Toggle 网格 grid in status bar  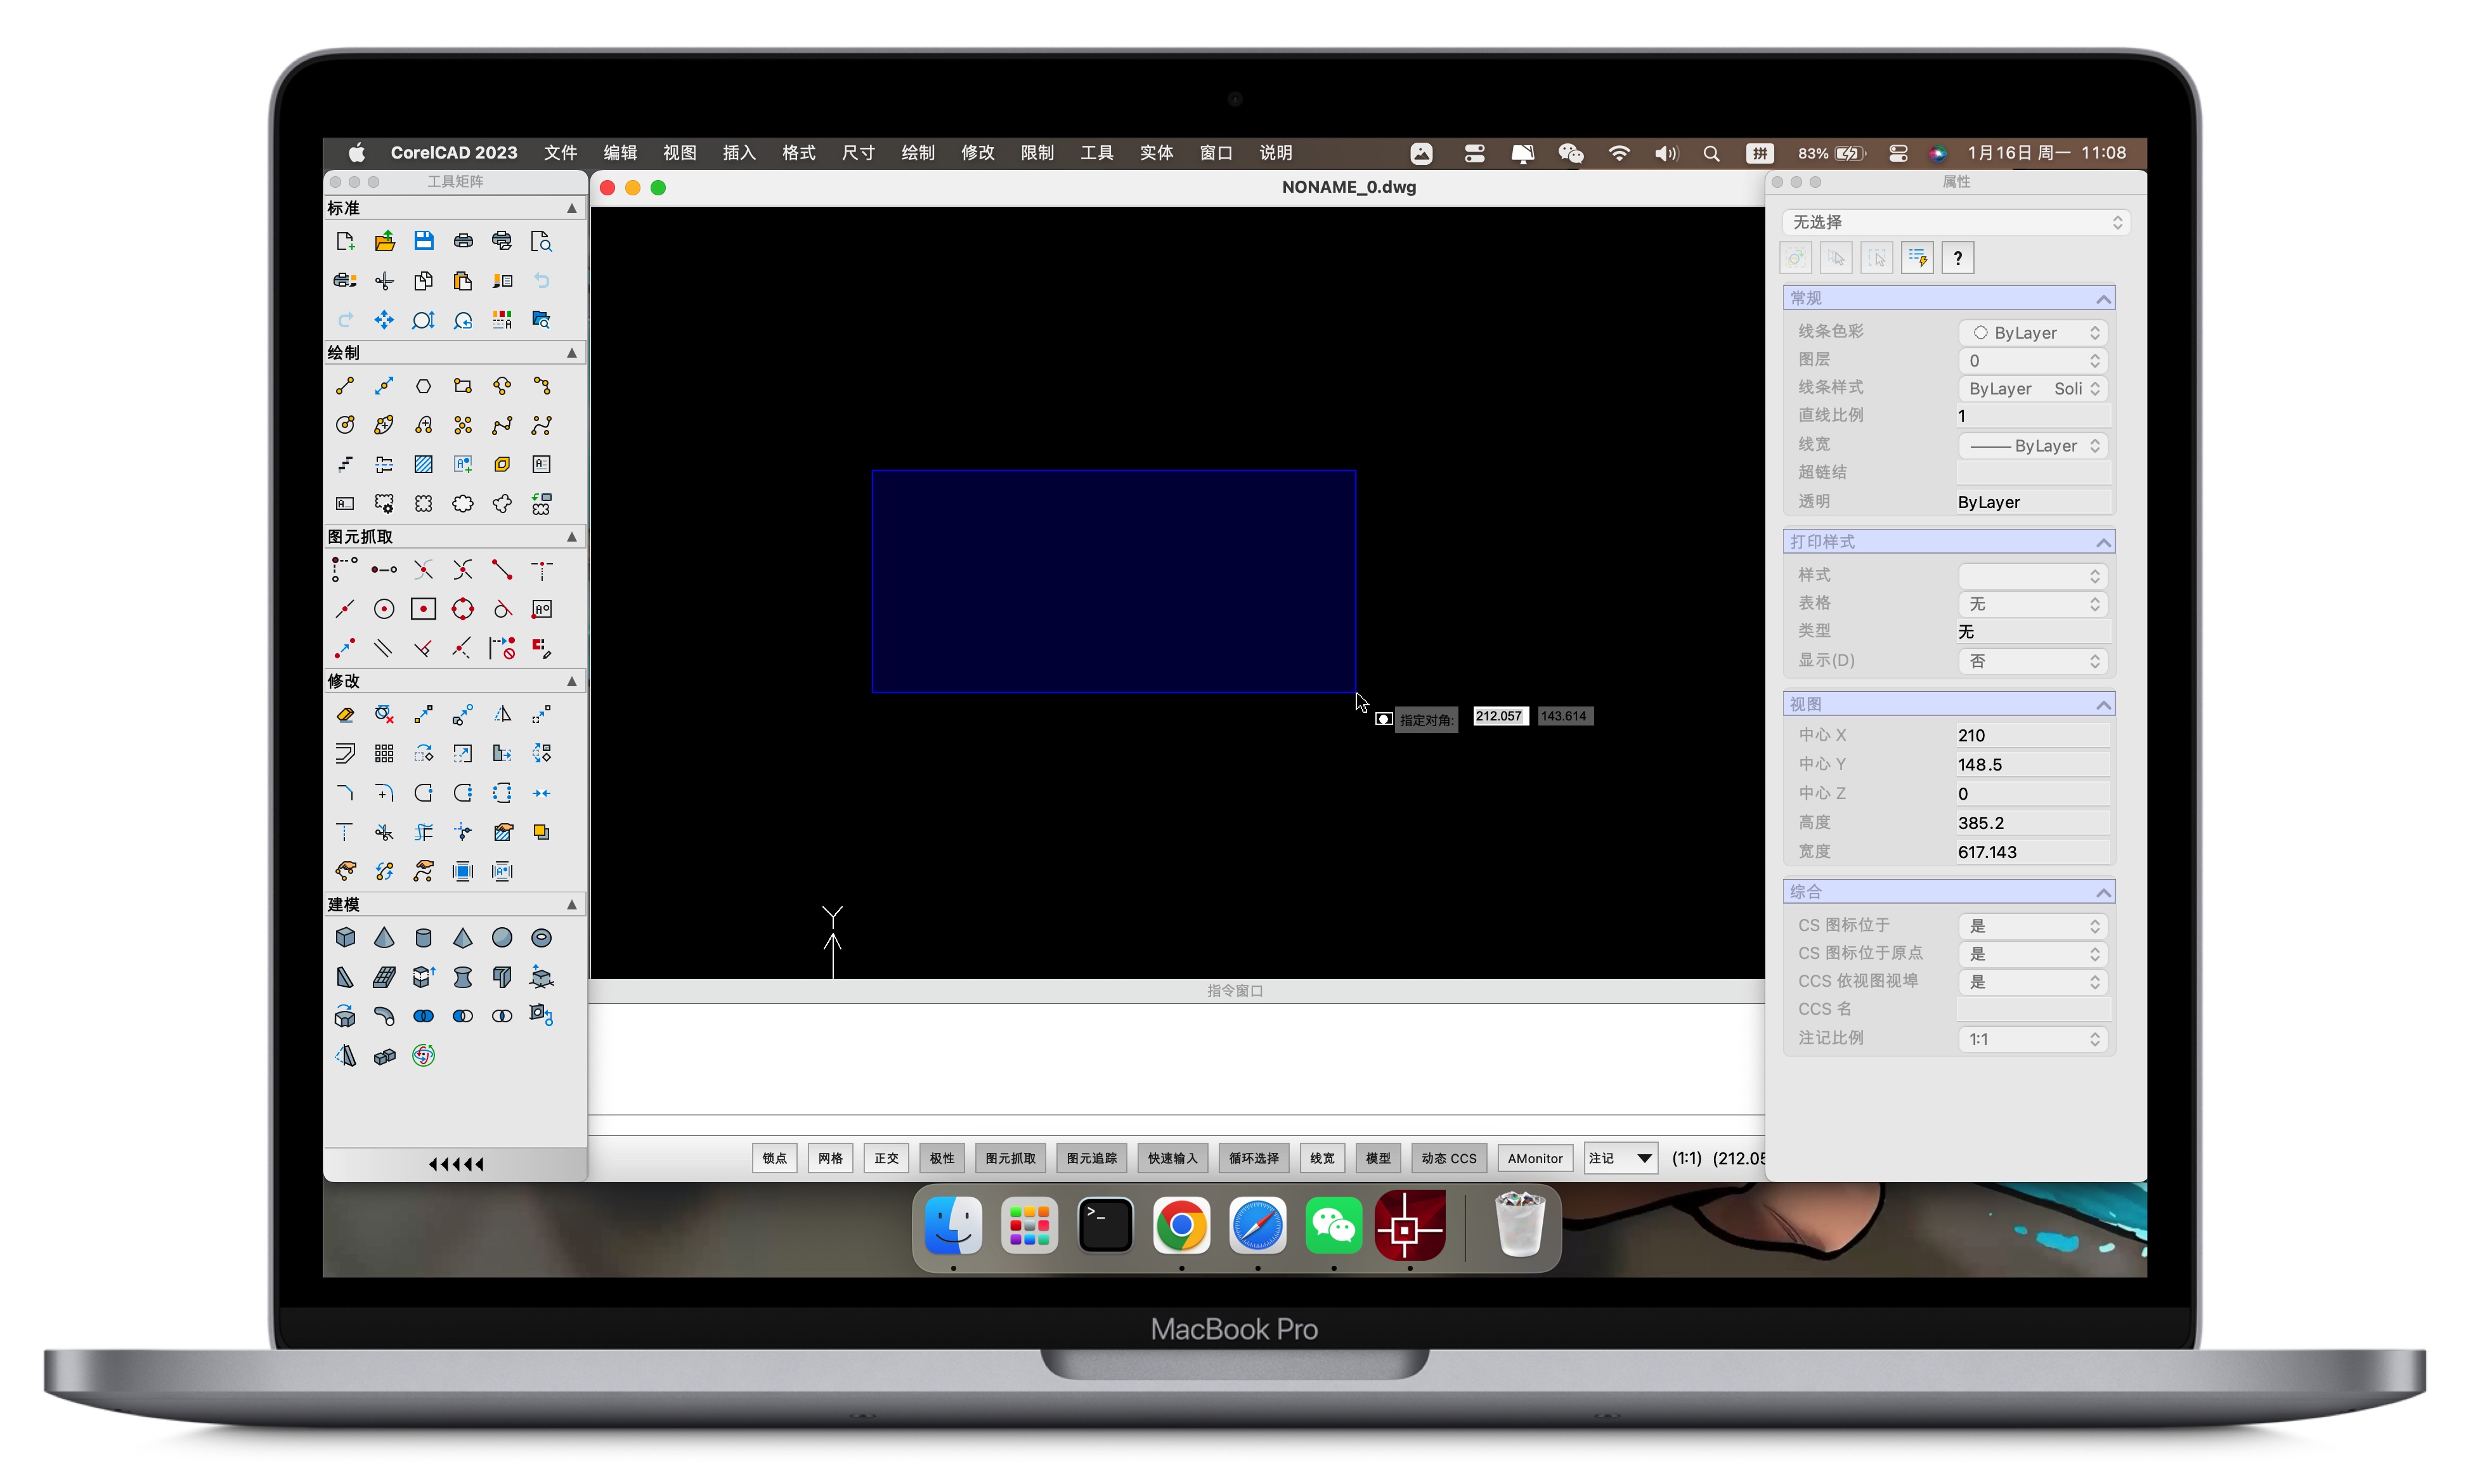pyautogui.click(x=831, y=1158)
